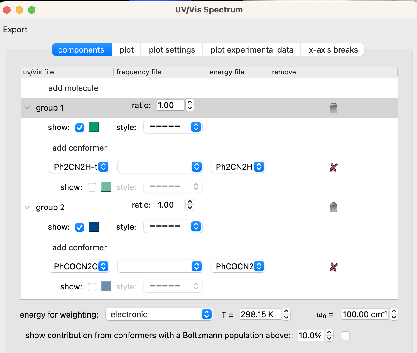
Task: Decrease ω₀ with the stepper down arrow
Action: point(394,318)
